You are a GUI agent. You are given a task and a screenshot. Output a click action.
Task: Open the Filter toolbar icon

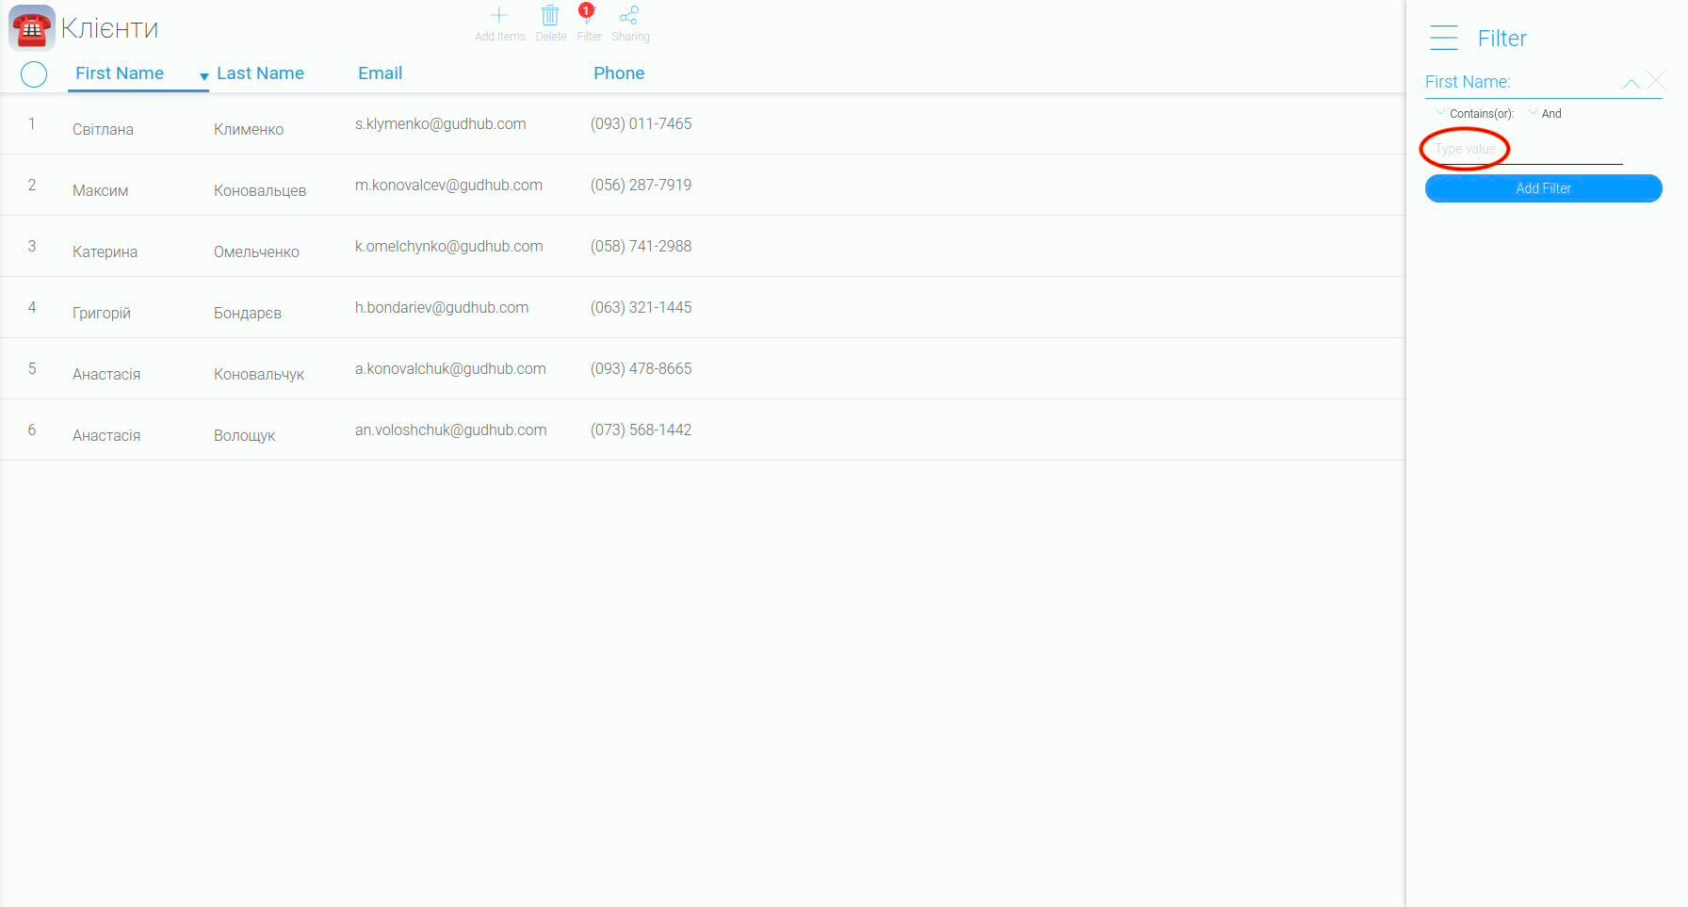click(587, 15)
